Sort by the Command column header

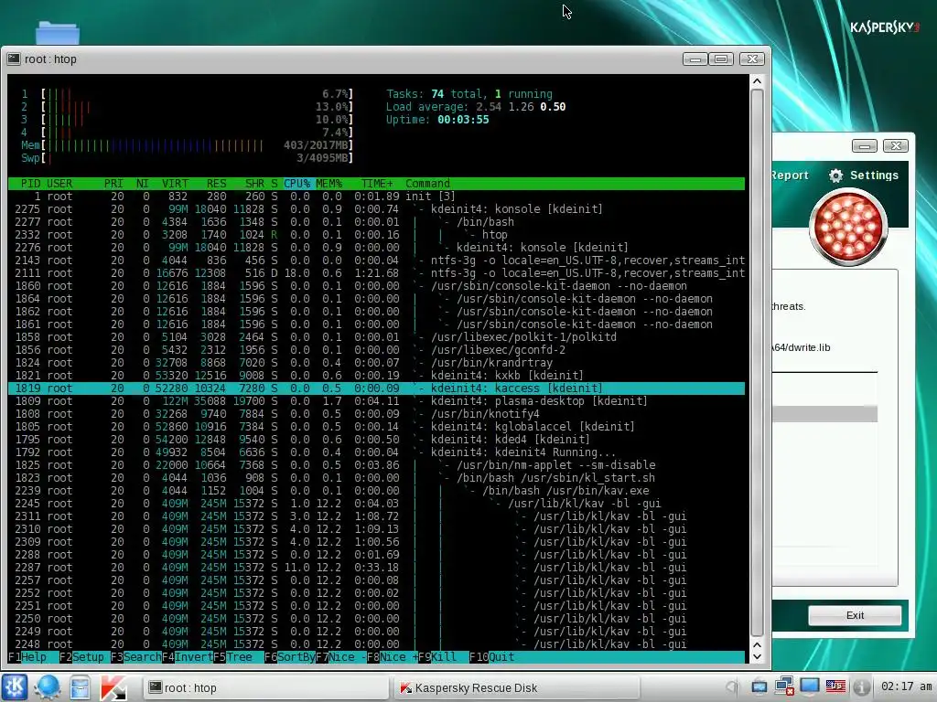pos(427,183)
